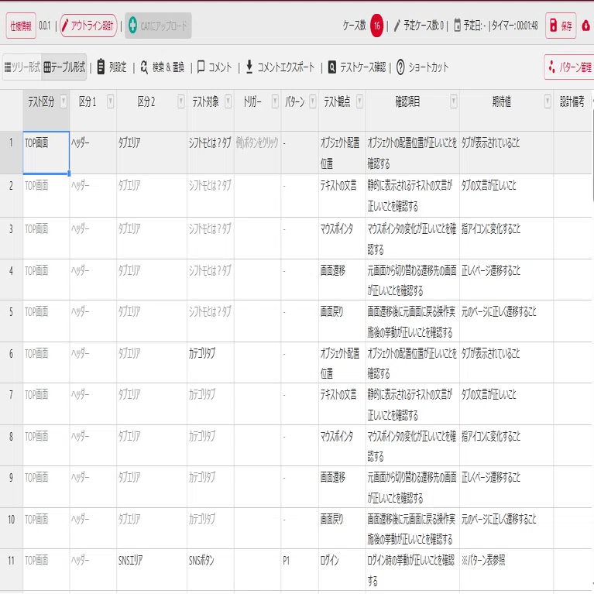Viewport: 594px width, 594px height.
Task: Select row number 6 header
Action: coord(12,362)
